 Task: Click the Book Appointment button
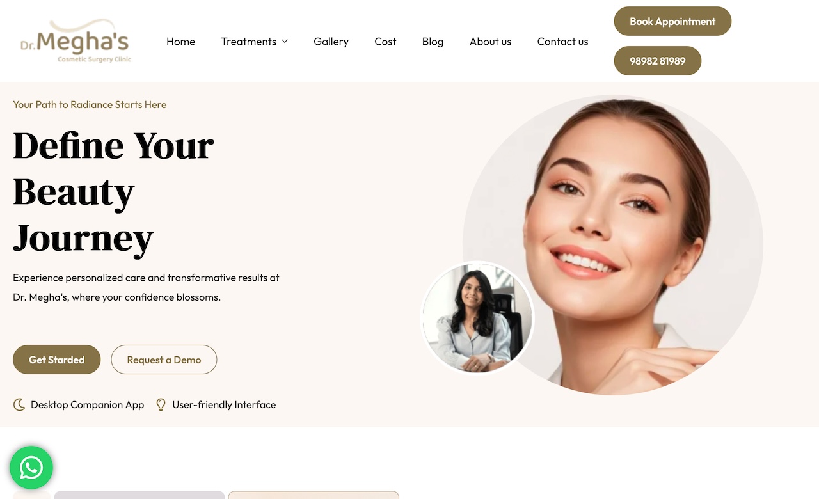pyautogui.click(x=672, y=21)
